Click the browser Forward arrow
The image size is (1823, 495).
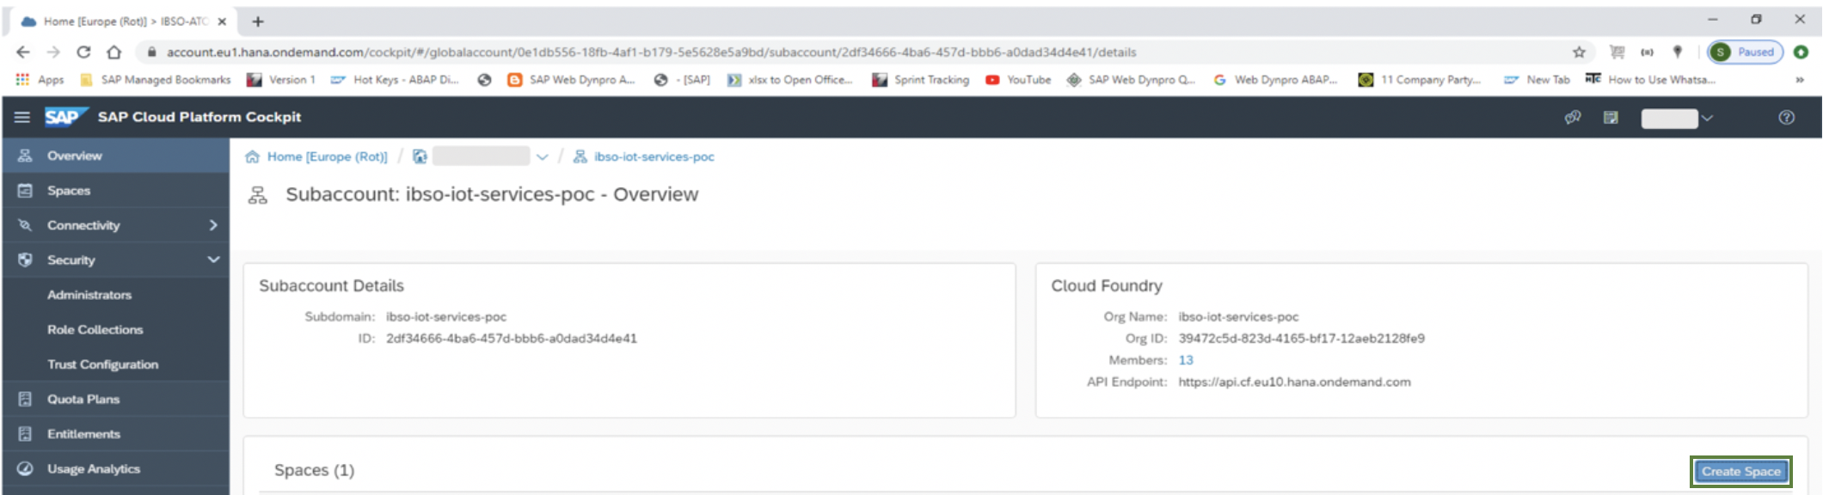(53, 52)
